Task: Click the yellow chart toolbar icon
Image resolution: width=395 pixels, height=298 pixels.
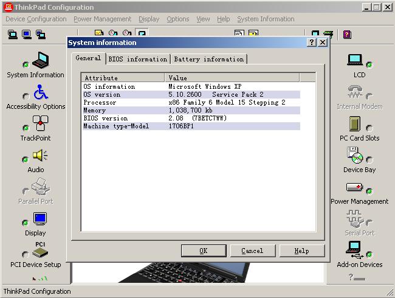Action: point(99,33)
